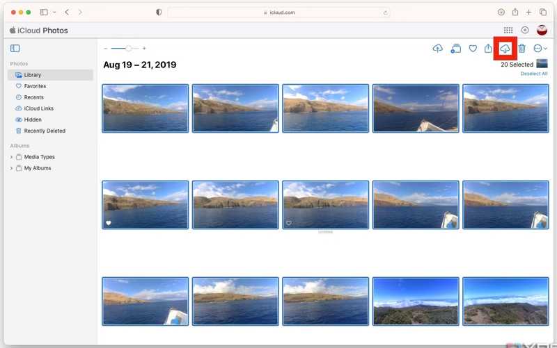Open iCloud Links in the sidebar
This screenshot has width=557, height=348.
coord(50,108)
